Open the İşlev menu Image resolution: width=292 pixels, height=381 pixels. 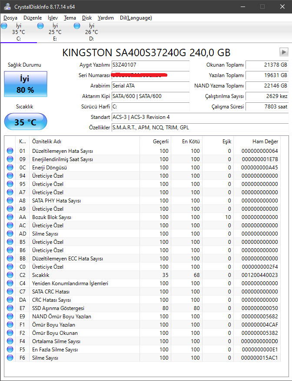click(53, 18)
